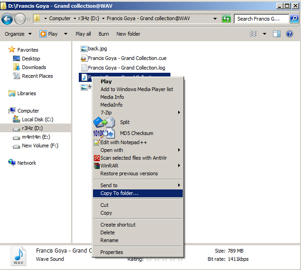Click the Split book and pages icon

tap(104, 122)
